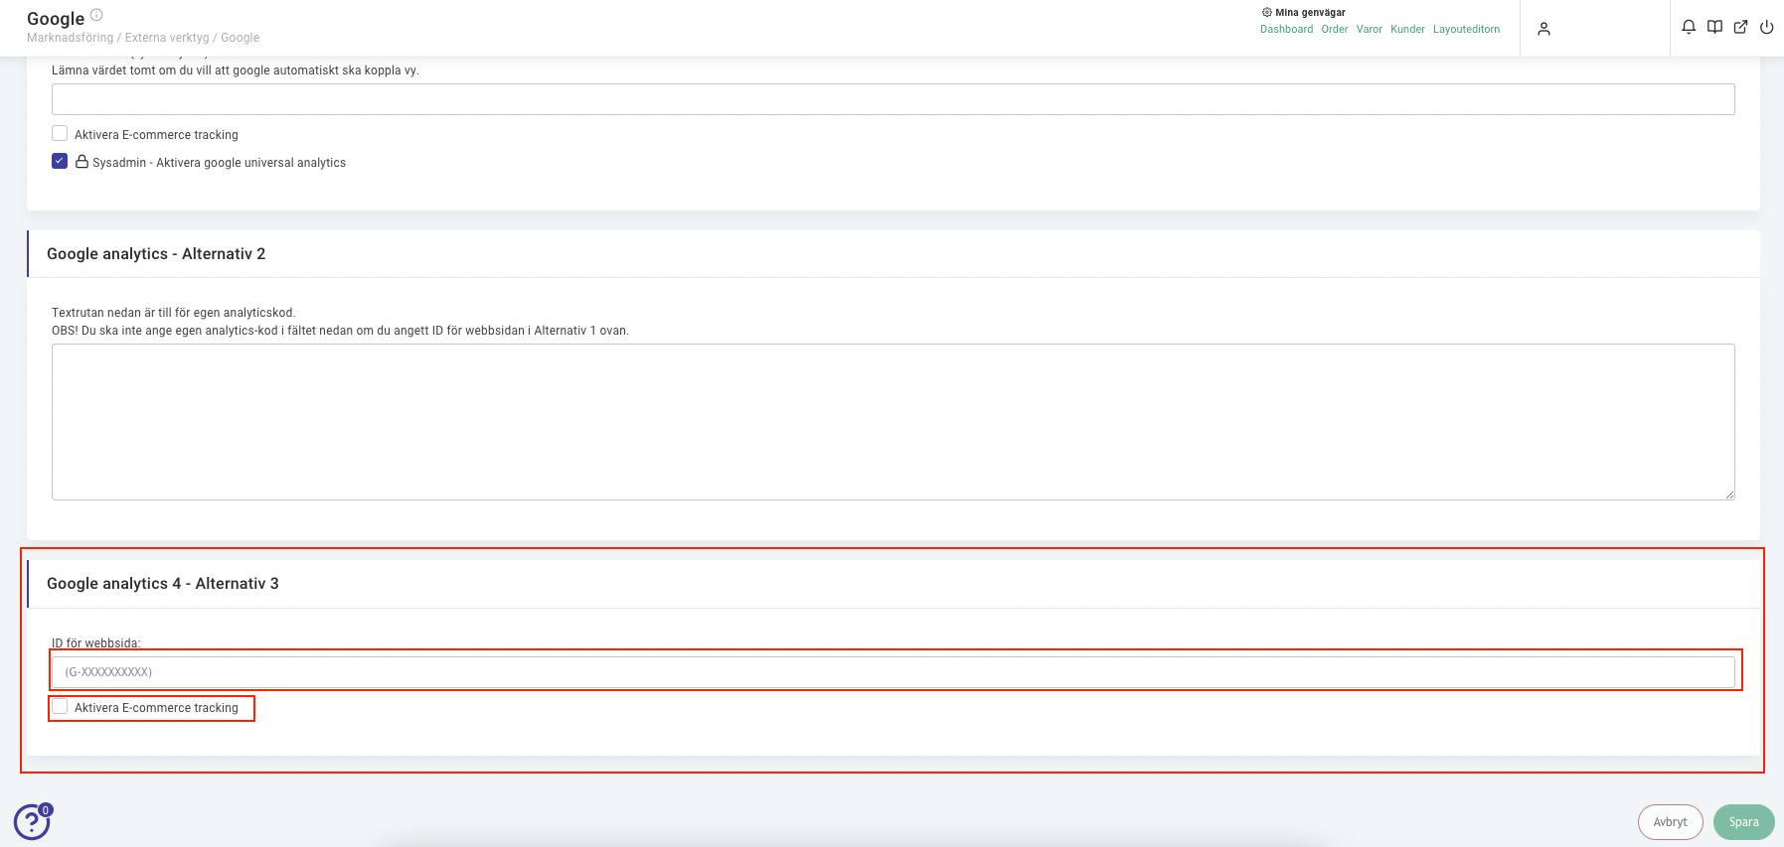Click the gear icon beside Mina genvägar

[1267, 13]
